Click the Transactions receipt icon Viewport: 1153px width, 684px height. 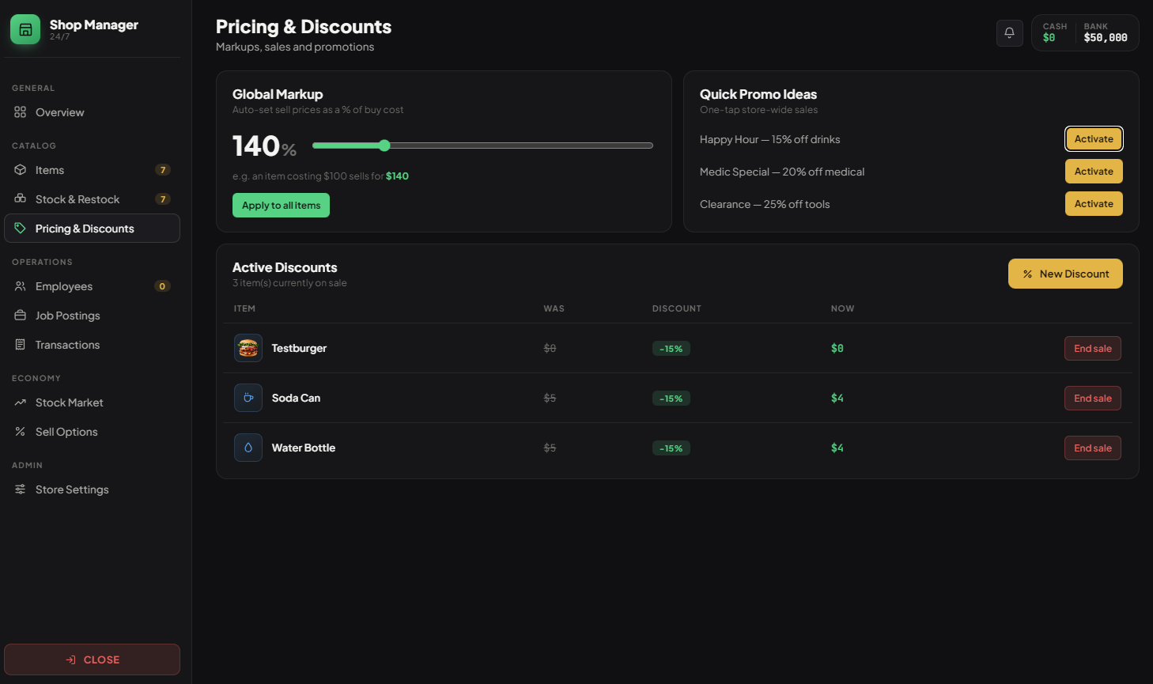pos(21,345)
